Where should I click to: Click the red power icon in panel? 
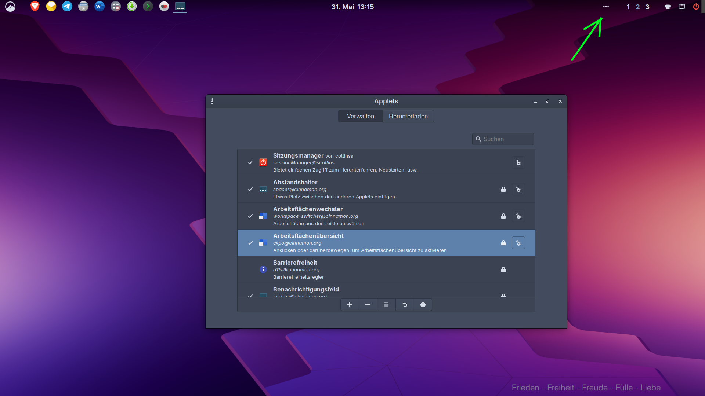[696, 7]
